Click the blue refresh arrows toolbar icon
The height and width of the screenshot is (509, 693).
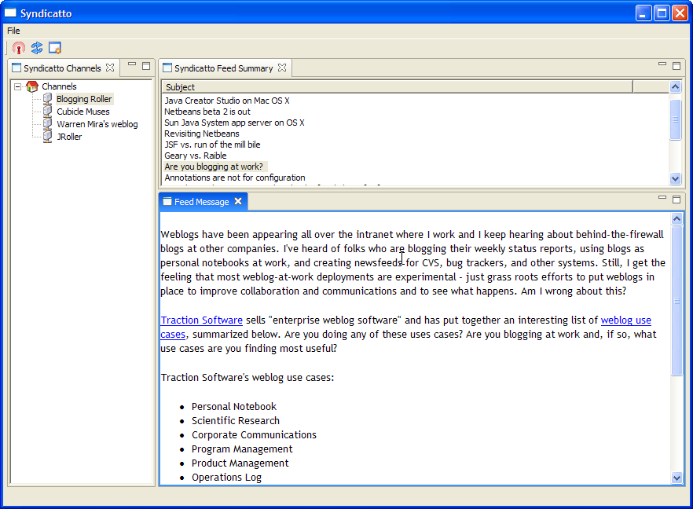click(37, 48)
